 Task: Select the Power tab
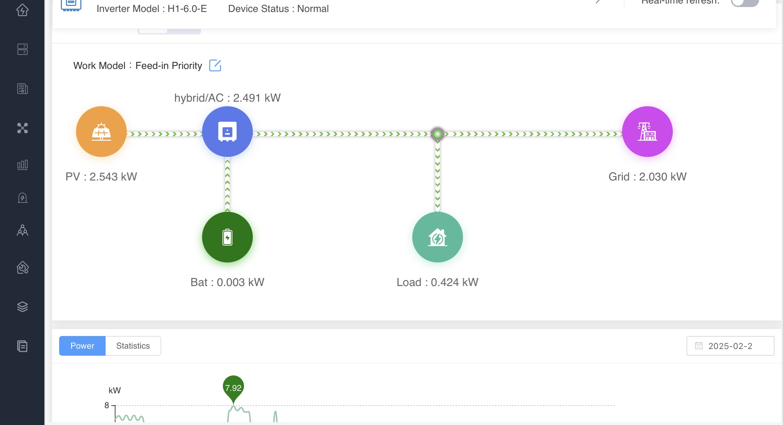coord(82,346)
